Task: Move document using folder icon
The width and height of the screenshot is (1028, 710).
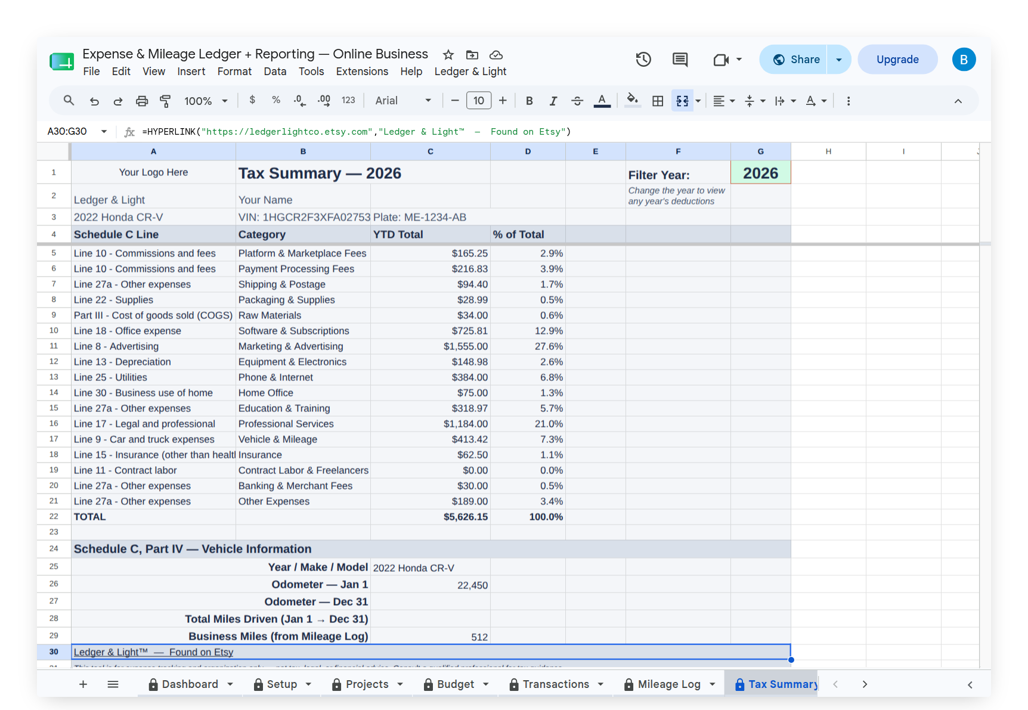Action: 472,55
